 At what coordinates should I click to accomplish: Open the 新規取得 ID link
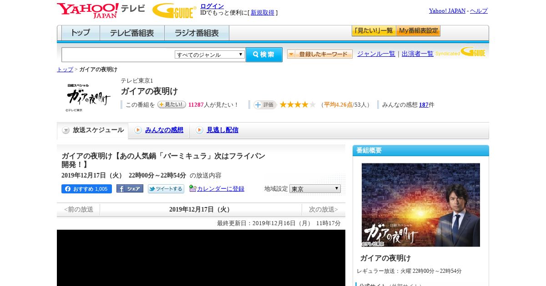263,13
